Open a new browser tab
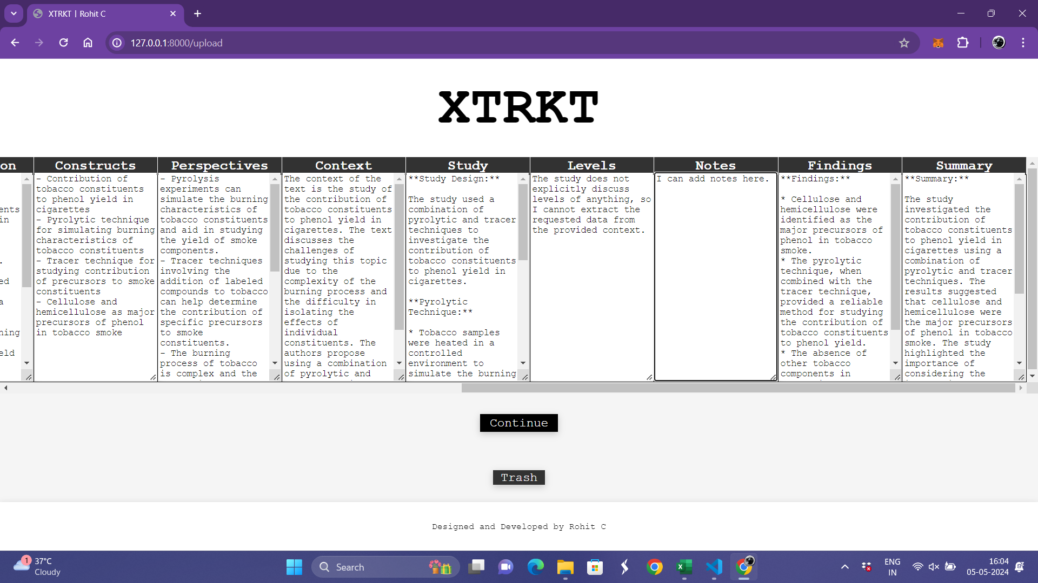 click(x=197, y=13)
